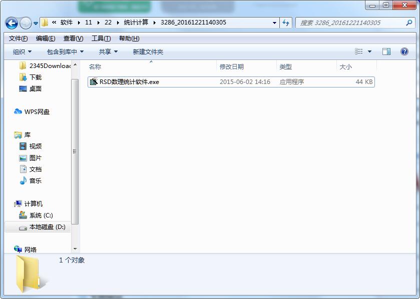Screen dimensions: 420x299
Task: Toggle the preview pane icon
Action: (x=386, y=51)
